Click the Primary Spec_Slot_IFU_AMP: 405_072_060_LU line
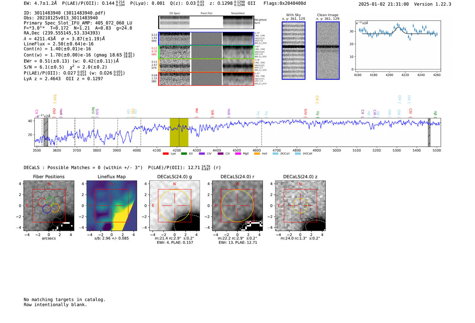Image resolution: width=475 pixels, height=323 pixels. [78, 23]
